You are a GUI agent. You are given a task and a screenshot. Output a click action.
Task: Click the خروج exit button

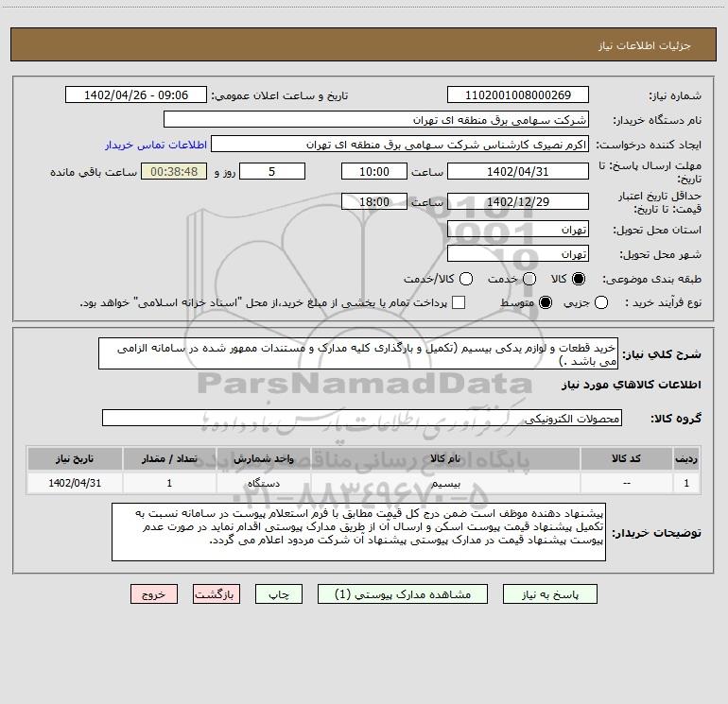click(154, 594)
